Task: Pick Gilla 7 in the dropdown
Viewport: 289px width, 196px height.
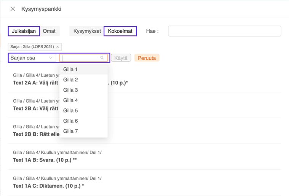Action: click(70, 131)
